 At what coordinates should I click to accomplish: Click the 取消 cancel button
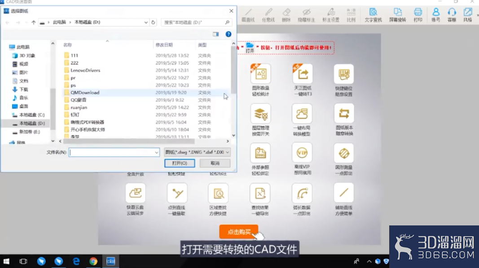(215, 163)
